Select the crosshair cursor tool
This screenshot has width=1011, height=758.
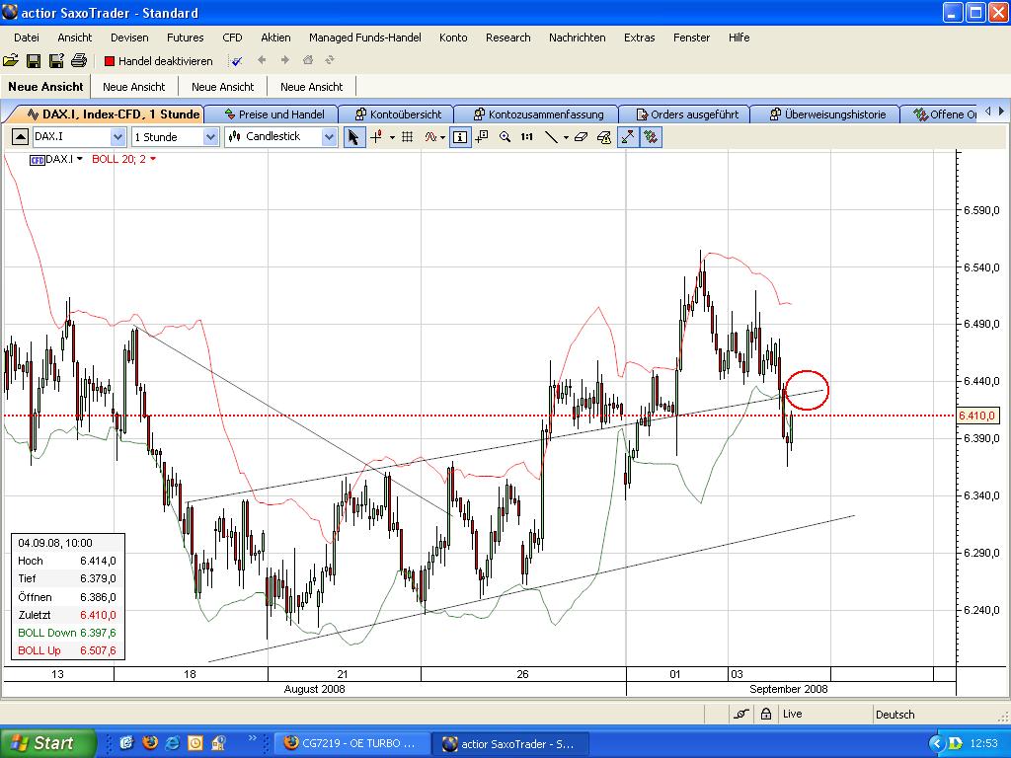(x=376, y=136)
